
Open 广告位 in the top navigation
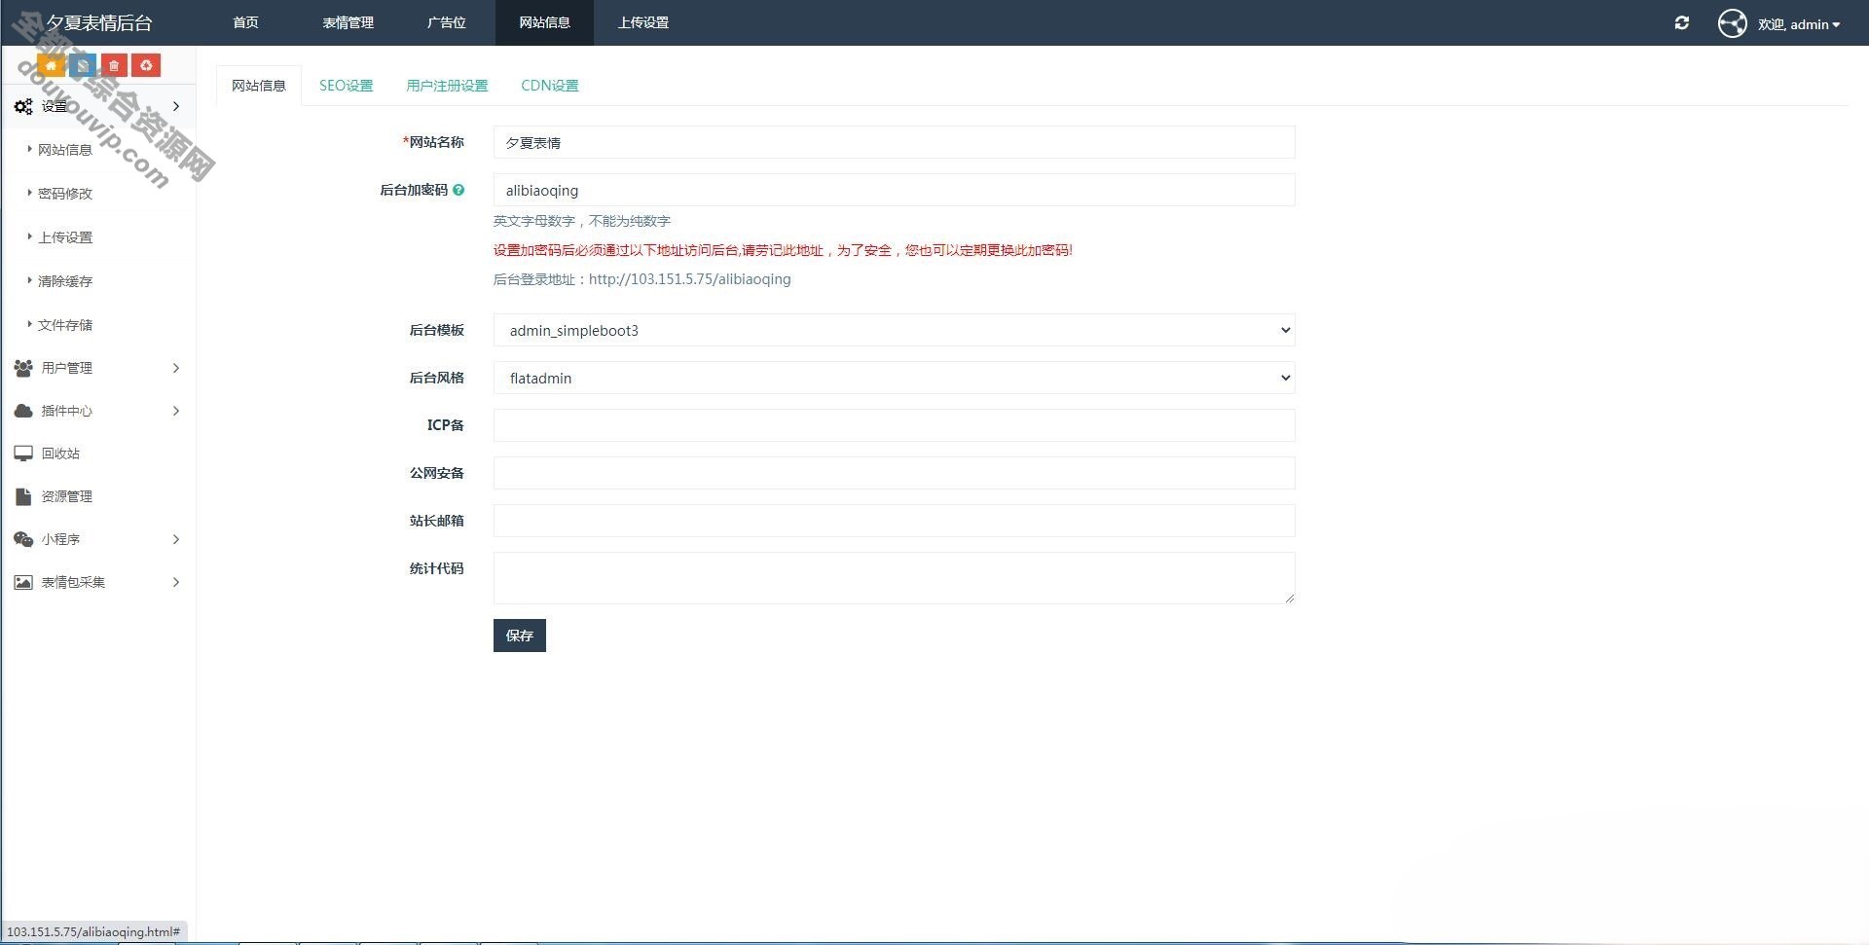pyautogui.click(x=446, y=22)
